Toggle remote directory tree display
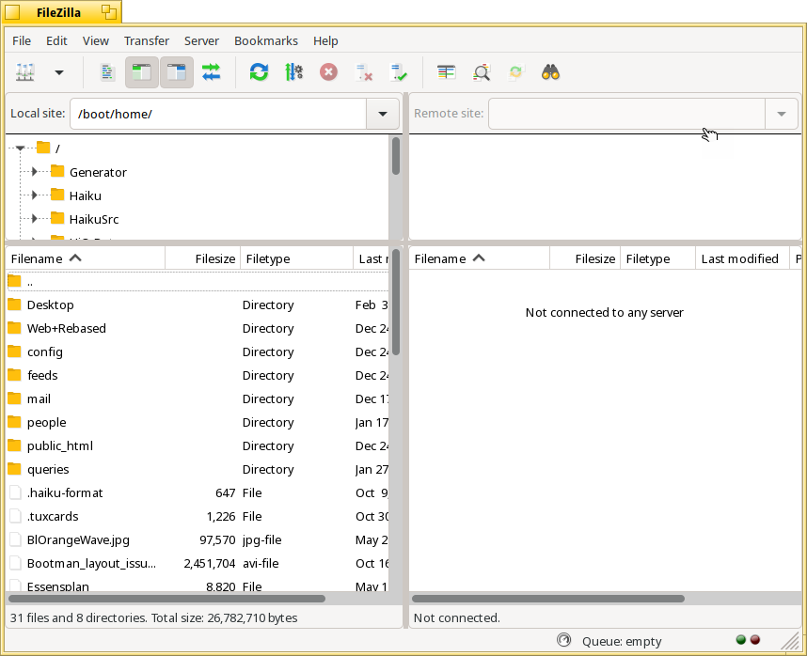Viewport: 807px width, 656px height. point(177,72)
